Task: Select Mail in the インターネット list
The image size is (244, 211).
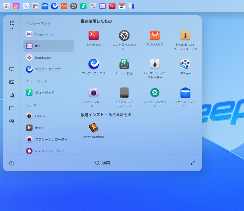Action: [x=49, y=46]
